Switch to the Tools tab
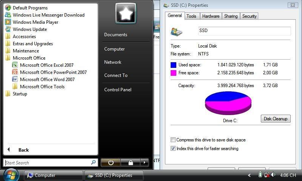The height and width of the screenshot is (181, 302). tap(191, 16)
